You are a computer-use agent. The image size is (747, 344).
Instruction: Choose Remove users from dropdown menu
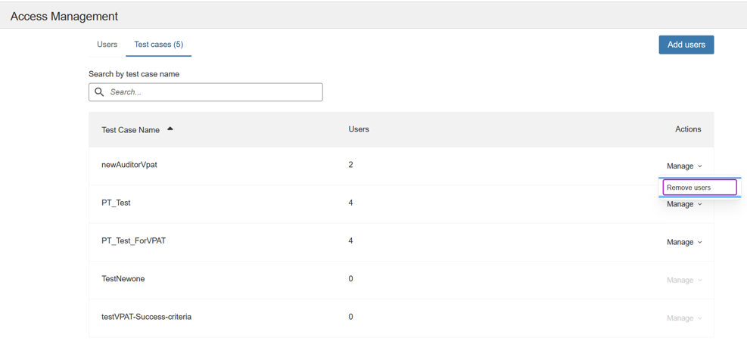[699, 187]
